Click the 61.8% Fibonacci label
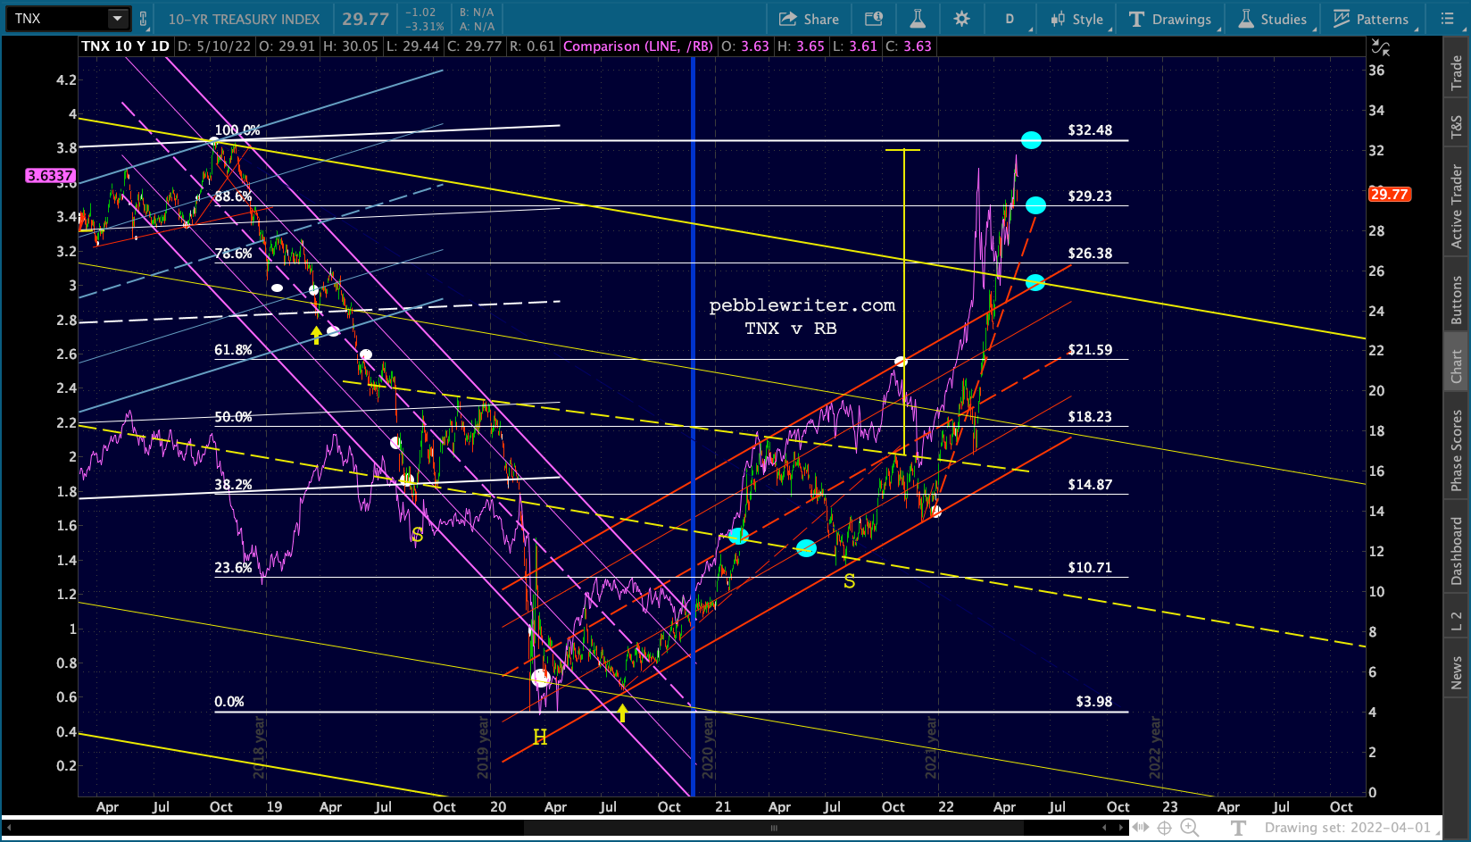 (x=233, y=349)
